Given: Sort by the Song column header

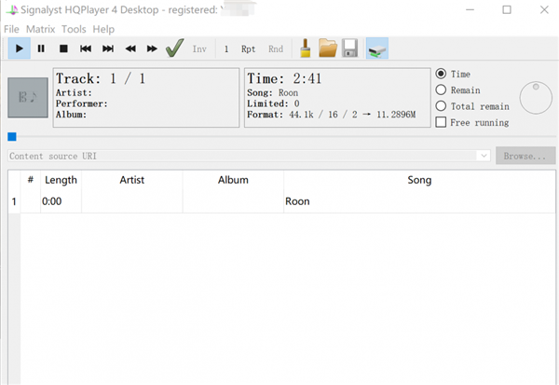Looking at the screenshot, I should (x=419, y=180).
